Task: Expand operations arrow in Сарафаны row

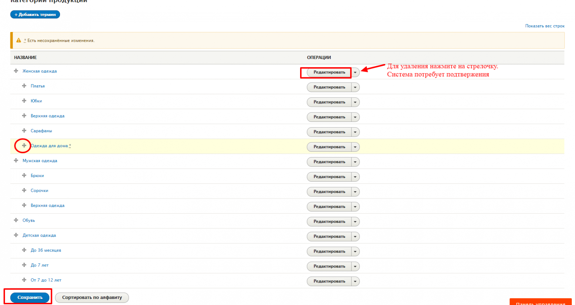Action: 355,132
